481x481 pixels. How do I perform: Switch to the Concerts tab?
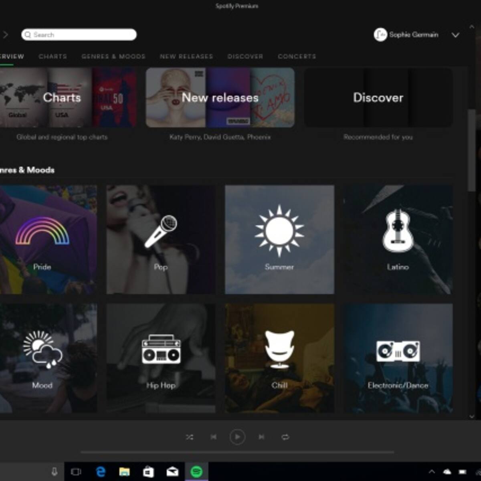click(297, 57)
